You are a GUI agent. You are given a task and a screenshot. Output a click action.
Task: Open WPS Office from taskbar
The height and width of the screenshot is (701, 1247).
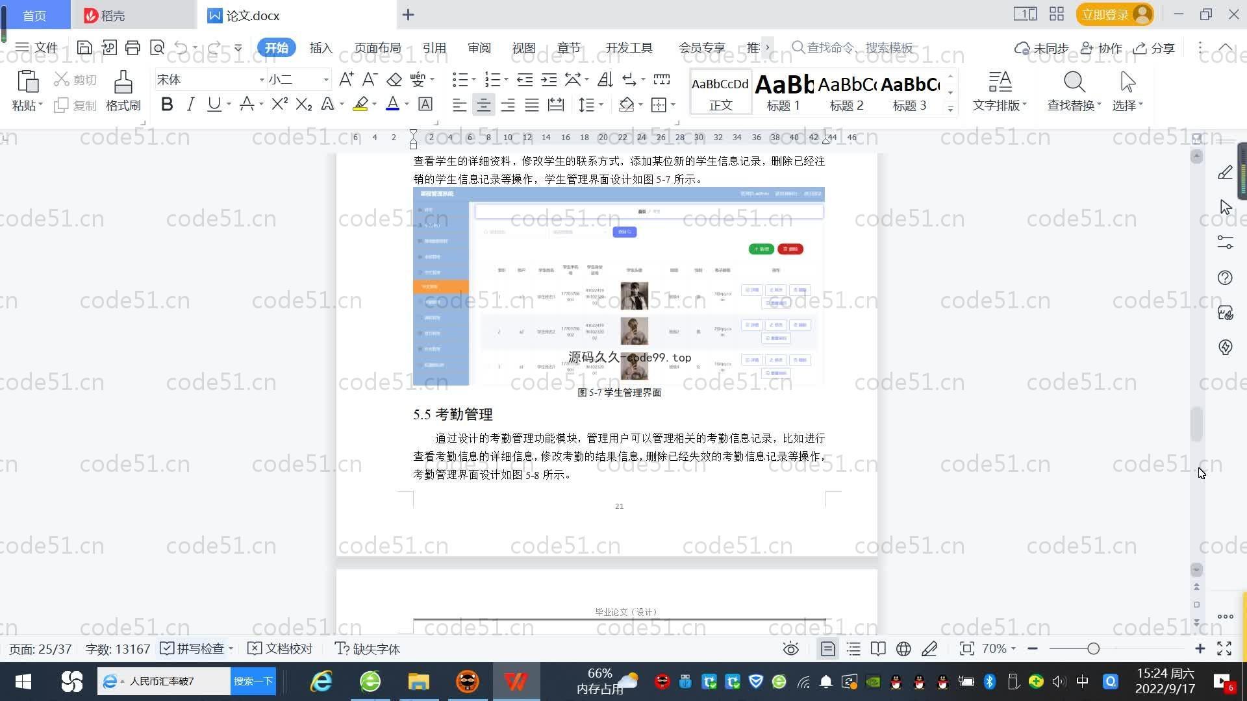(516, 682)
